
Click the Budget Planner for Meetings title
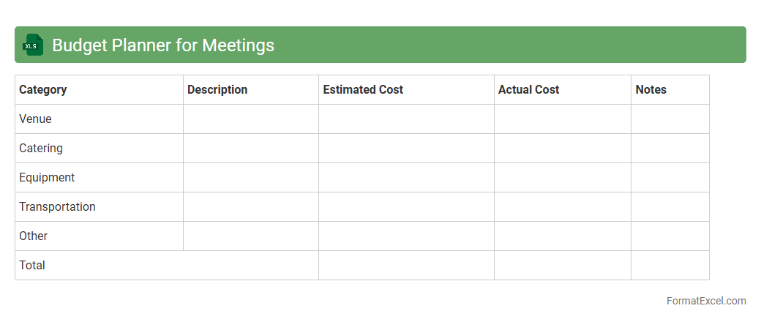[x=163, y=45]
